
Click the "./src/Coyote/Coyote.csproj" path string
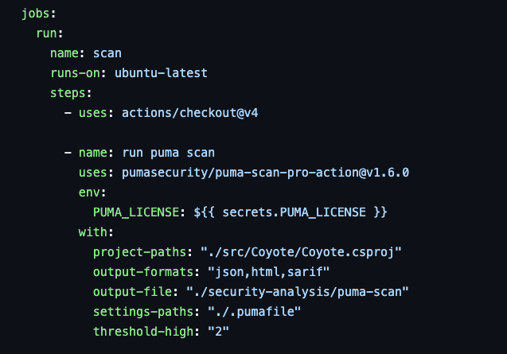coord(301,252)
